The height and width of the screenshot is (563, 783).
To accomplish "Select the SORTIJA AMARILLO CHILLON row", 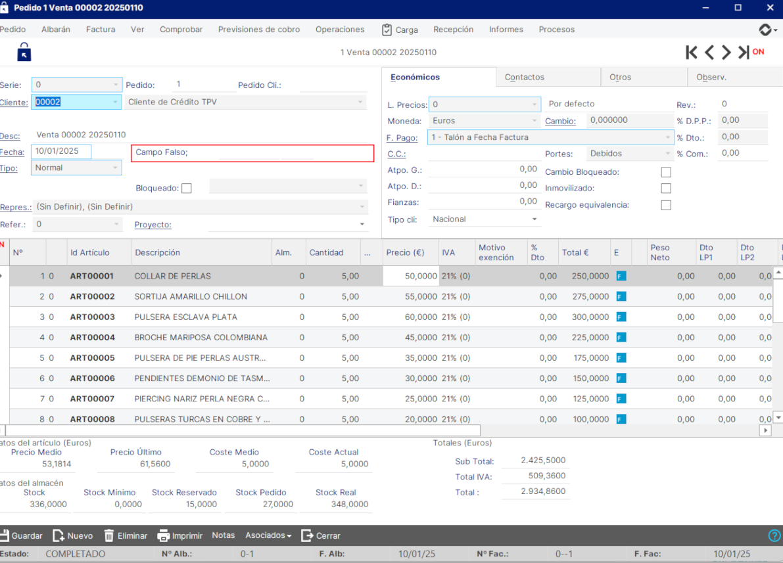I will (x=391, y=296).
